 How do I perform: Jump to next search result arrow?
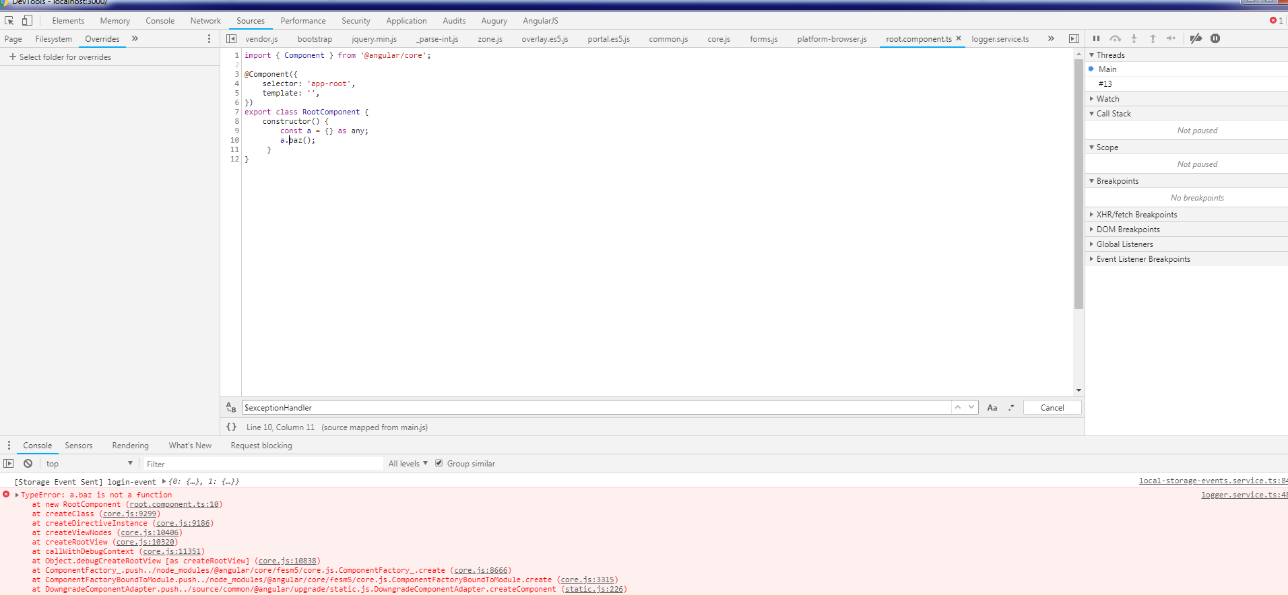[971, 407]
